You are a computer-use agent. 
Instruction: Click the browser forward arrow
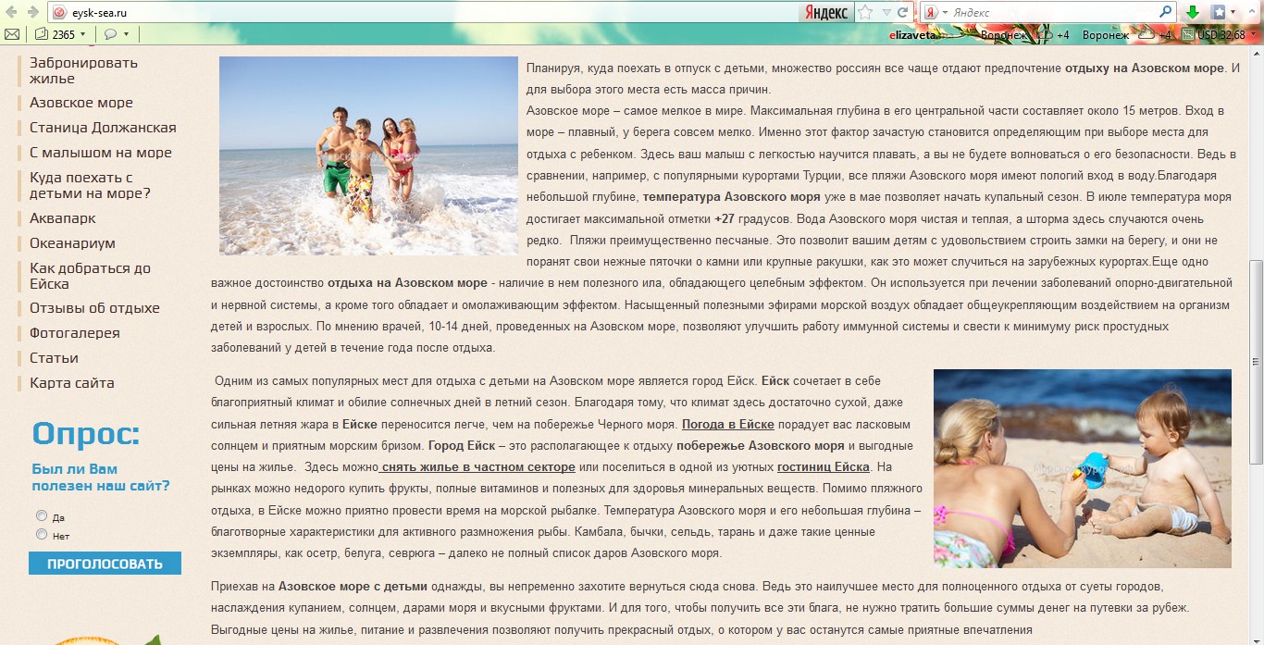(x=33, y=12)
